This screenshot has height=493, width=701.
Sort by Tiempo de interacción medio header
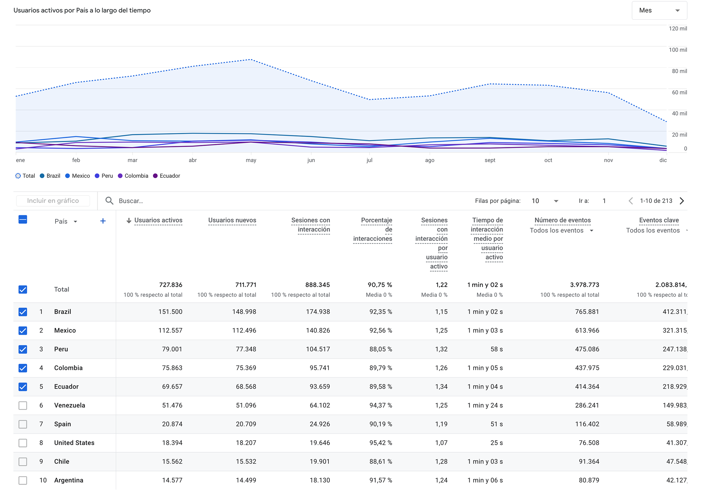(487, 239)
